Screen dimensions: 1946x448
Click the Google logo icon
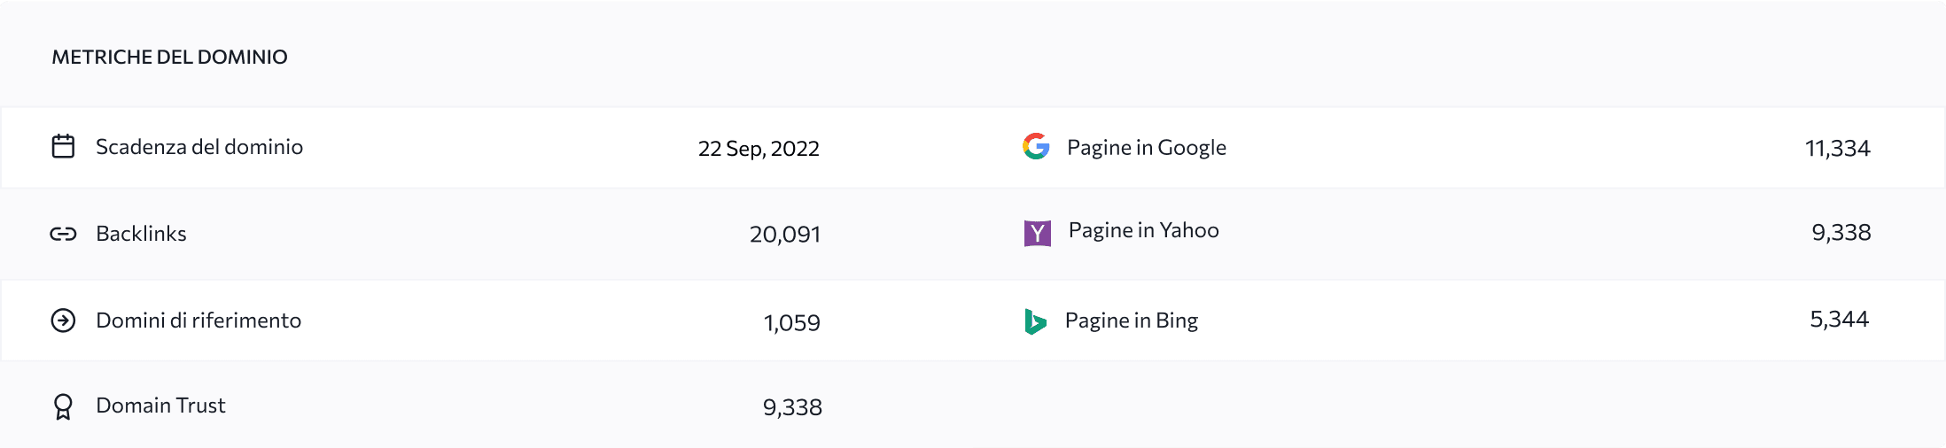[1036, 146]
